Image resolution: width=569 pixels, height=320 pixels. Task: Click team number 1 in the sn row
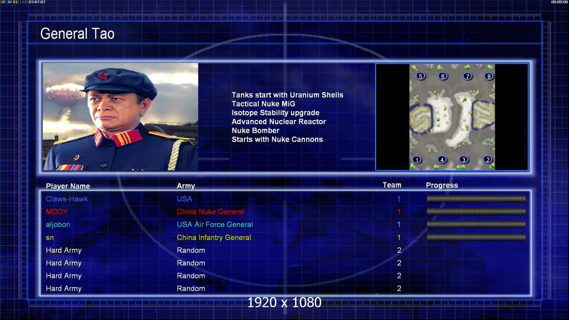pos(399,238)
